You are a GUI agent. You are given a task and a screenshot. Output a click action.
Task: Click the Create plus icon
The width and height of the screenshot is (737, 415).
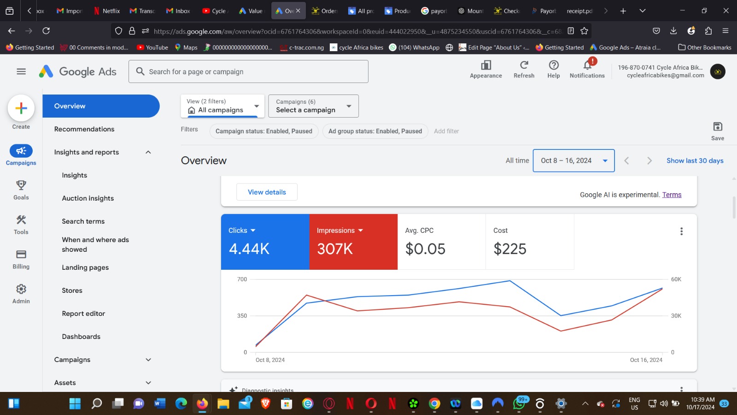tap(21, 108)
